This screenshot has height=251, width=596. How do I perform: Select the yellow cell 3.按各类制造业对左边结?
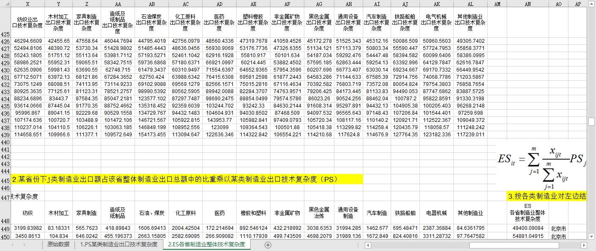click(x=547, y=196)
